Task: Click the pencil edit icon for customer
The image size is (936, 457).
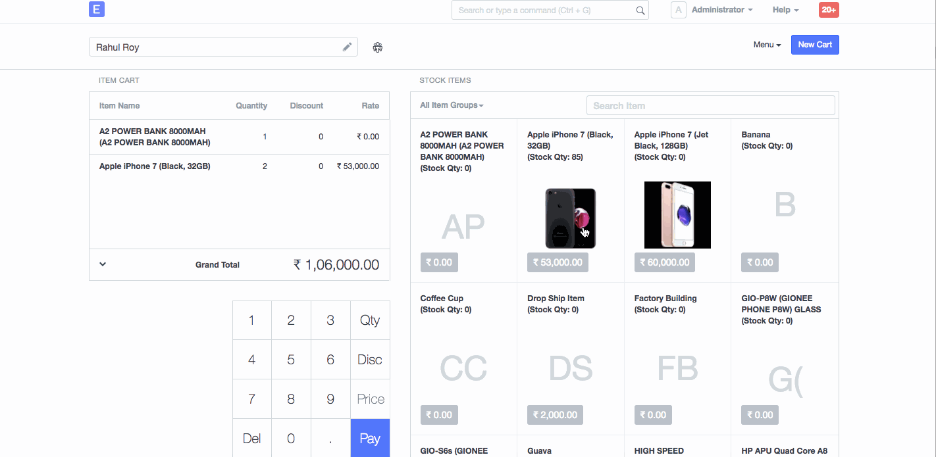Action: pos(347,47)
